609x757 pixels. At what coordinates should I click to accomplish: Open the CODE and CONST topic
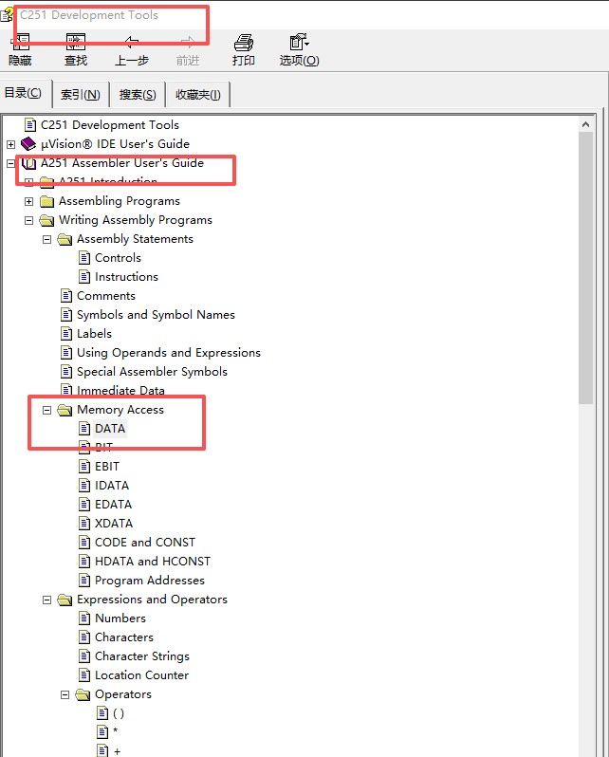pos(145,543)
